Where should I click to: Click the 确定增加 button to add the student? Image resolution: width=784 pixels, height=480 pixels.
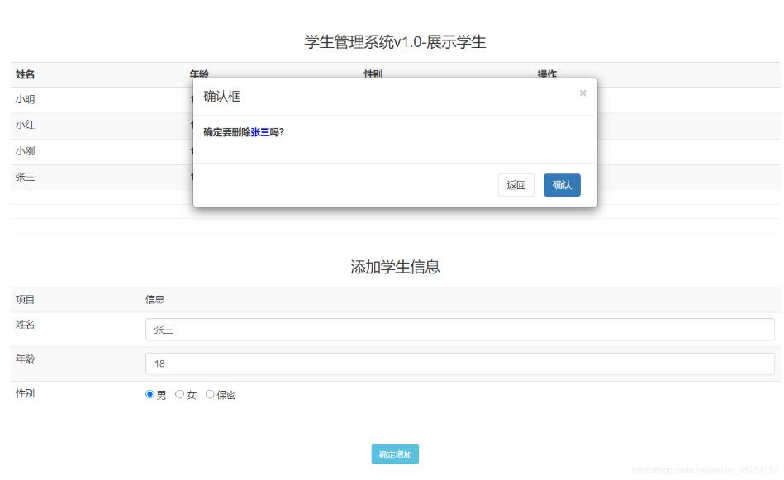pyautogui.click(x=397, y=454)
